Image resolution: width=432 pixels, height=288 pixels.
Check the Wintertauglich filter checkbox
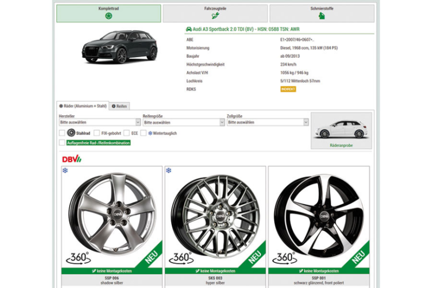pos(144,133)
